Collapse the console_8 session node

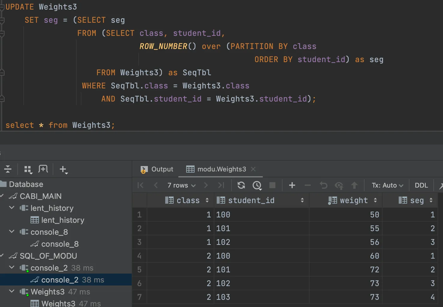[x=12, y=232]
